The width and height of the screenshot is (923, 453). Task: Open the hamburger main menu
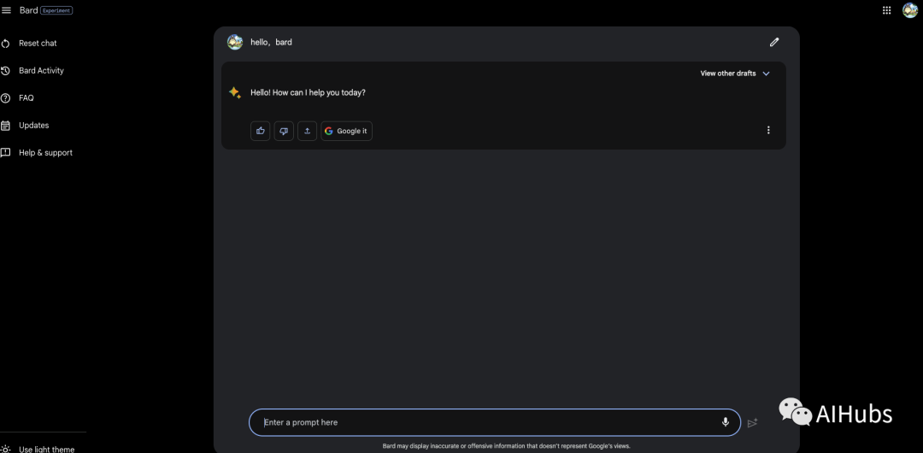[7, 10]
